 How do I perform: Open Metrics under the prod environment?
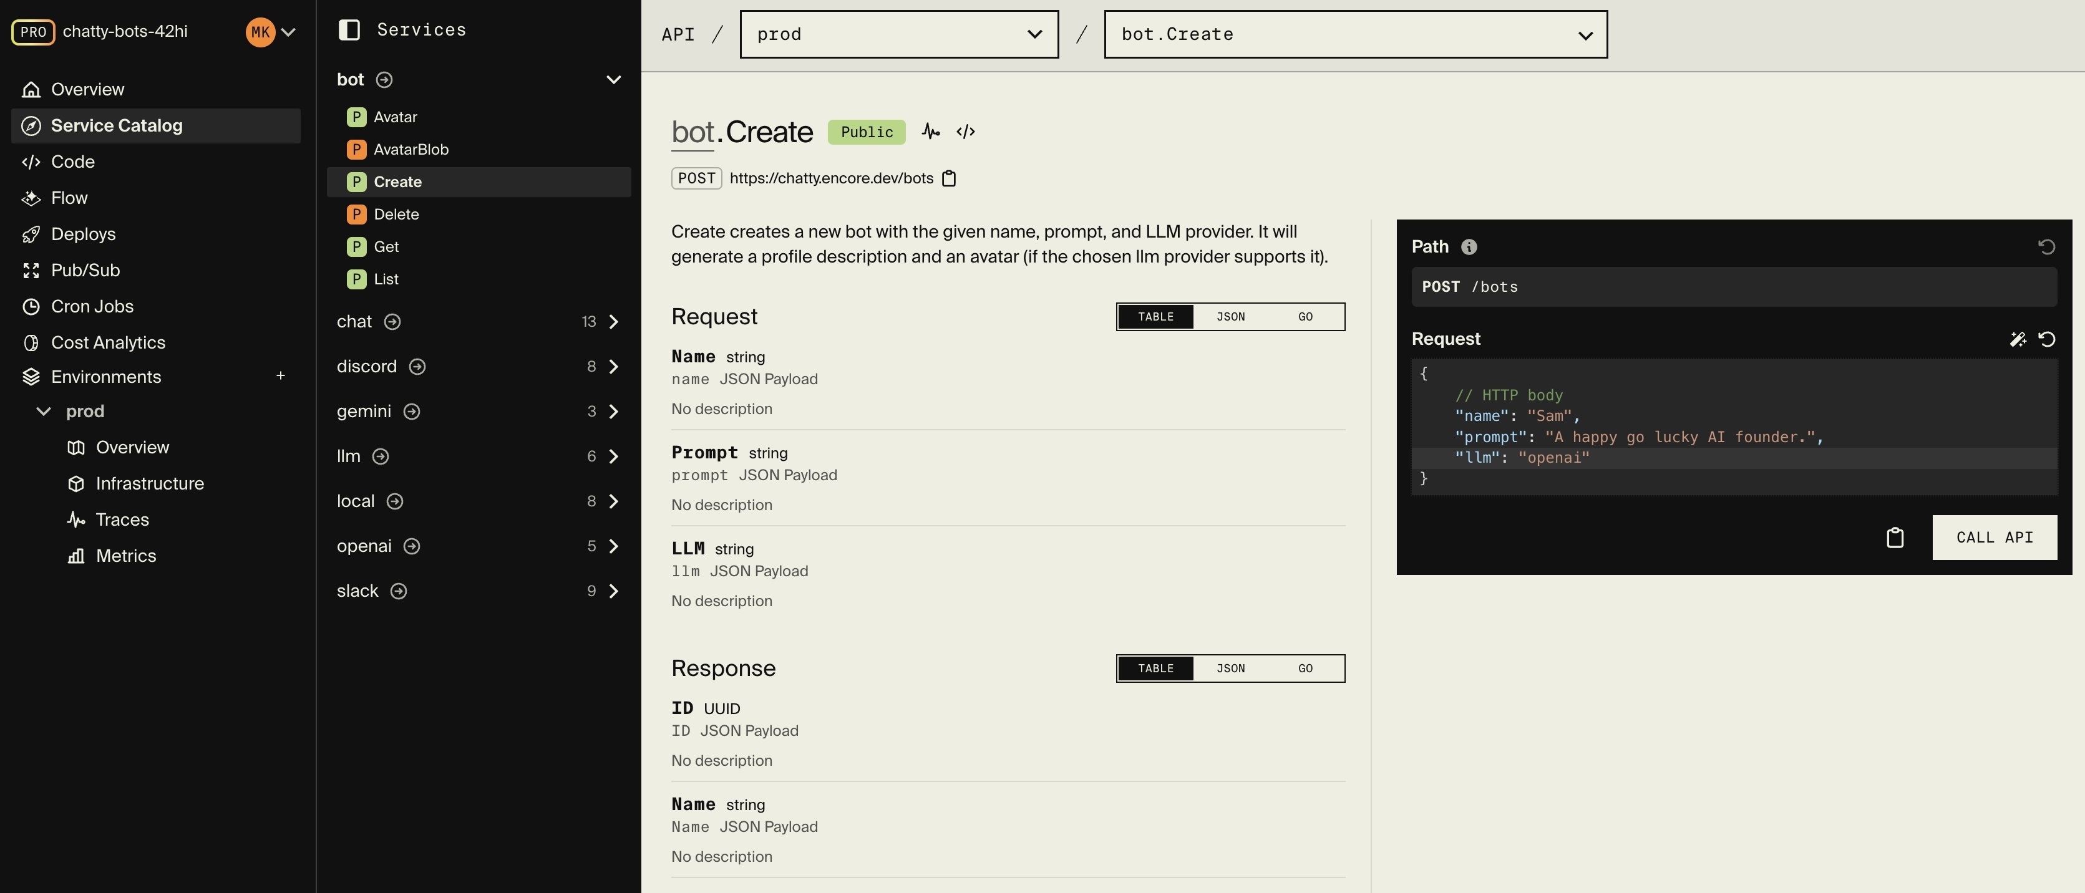126,556
